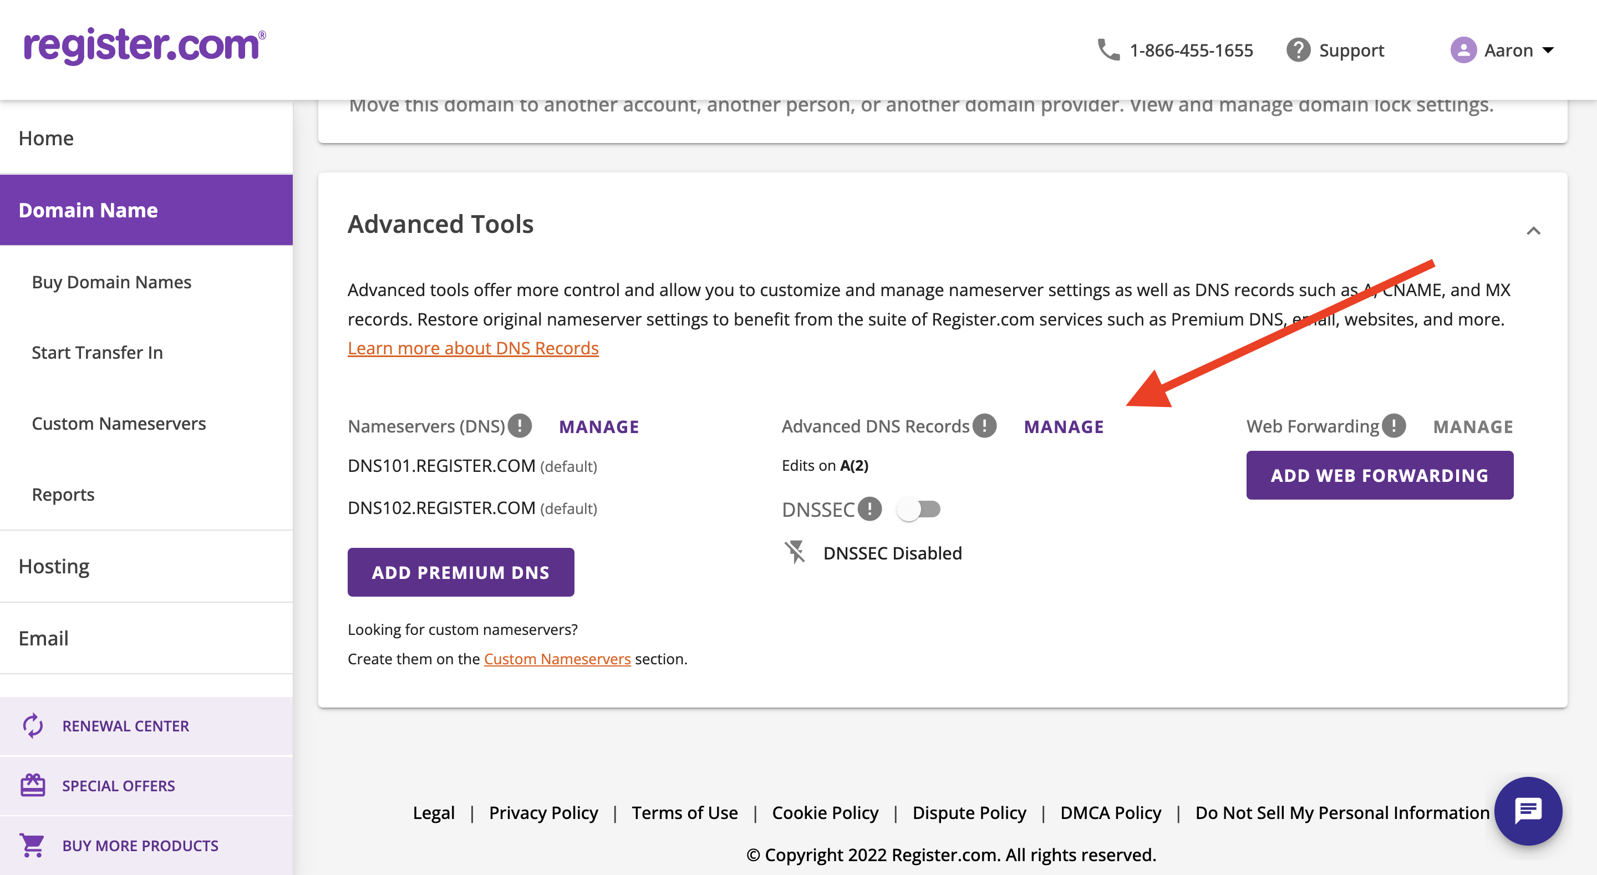Image resolution: width=1597 pixels, height=875 pixels.
Task: Collapse the Advanced Tools section chevron
Action: pyautogui.click(x=1533, y=231)
